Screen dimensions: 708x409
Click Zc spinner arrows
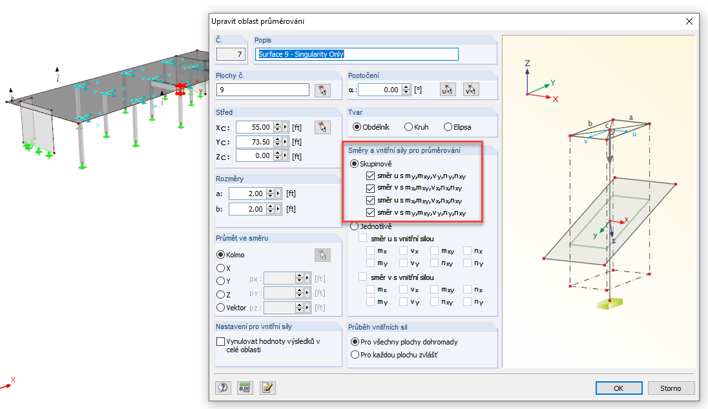pos(278,156)
